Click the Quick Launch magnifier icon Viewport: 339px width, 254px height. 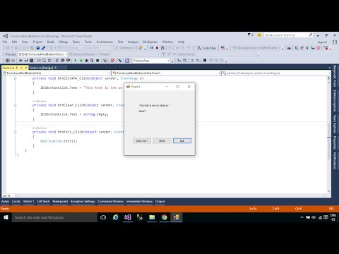tap(311, 35)
